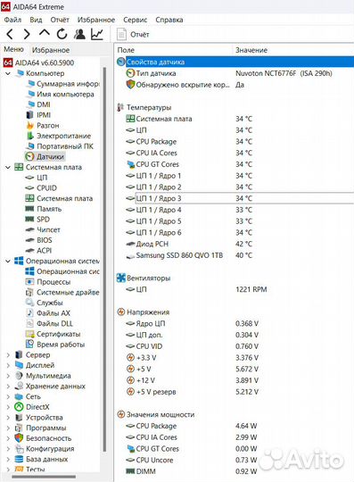Click the +12 V voltage icon
The width and height of the screenshot is (354, 482).
(x=130, y=380)
